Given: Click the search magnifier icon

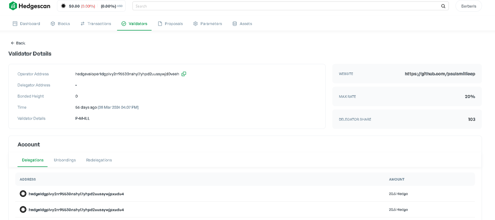Looking at the screenshot, I should 443,6.
